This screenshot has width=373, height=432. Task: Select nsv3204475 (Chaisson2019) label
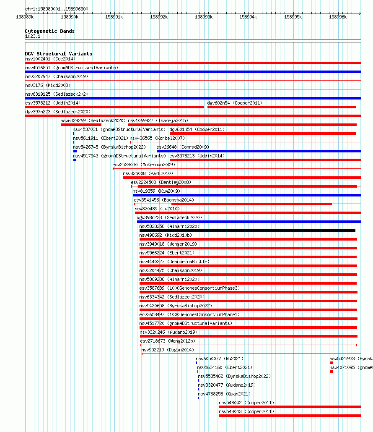point(171,270)
